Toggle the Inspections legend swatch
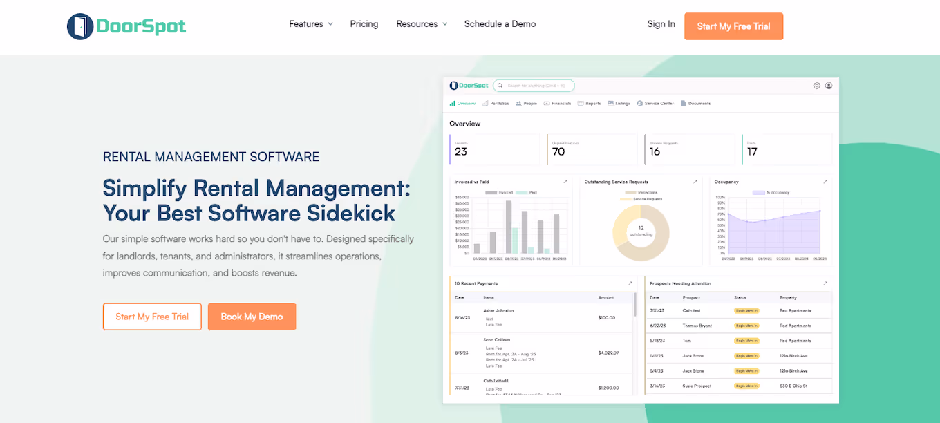Viewport: 940px width, 423px height. pyautogui.click(x=630, y=193)
